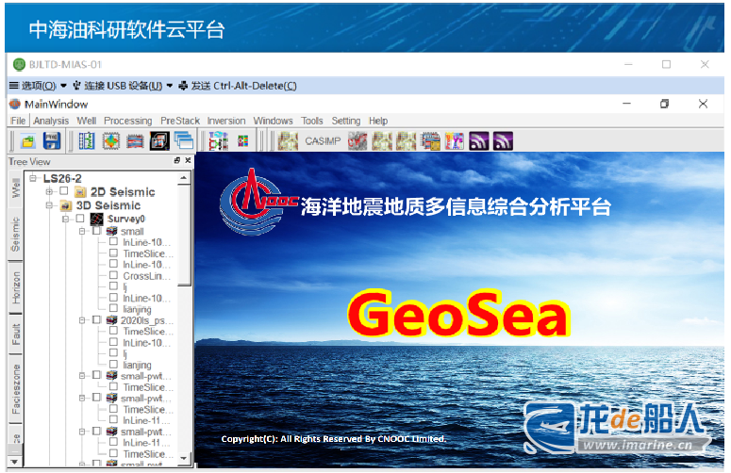
Task: Enable the small dataset checkbox
Action: point(96,231)
